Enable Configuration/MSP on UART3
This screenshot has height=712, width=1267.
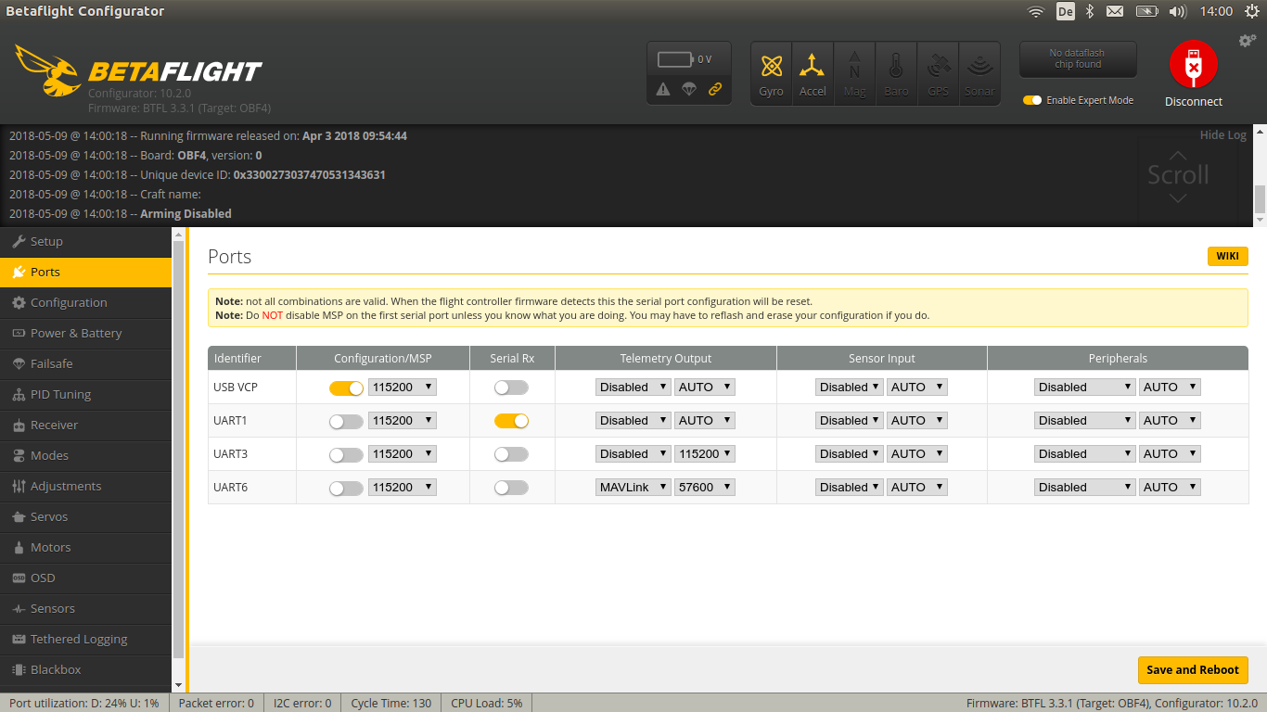tap(346, 453)
